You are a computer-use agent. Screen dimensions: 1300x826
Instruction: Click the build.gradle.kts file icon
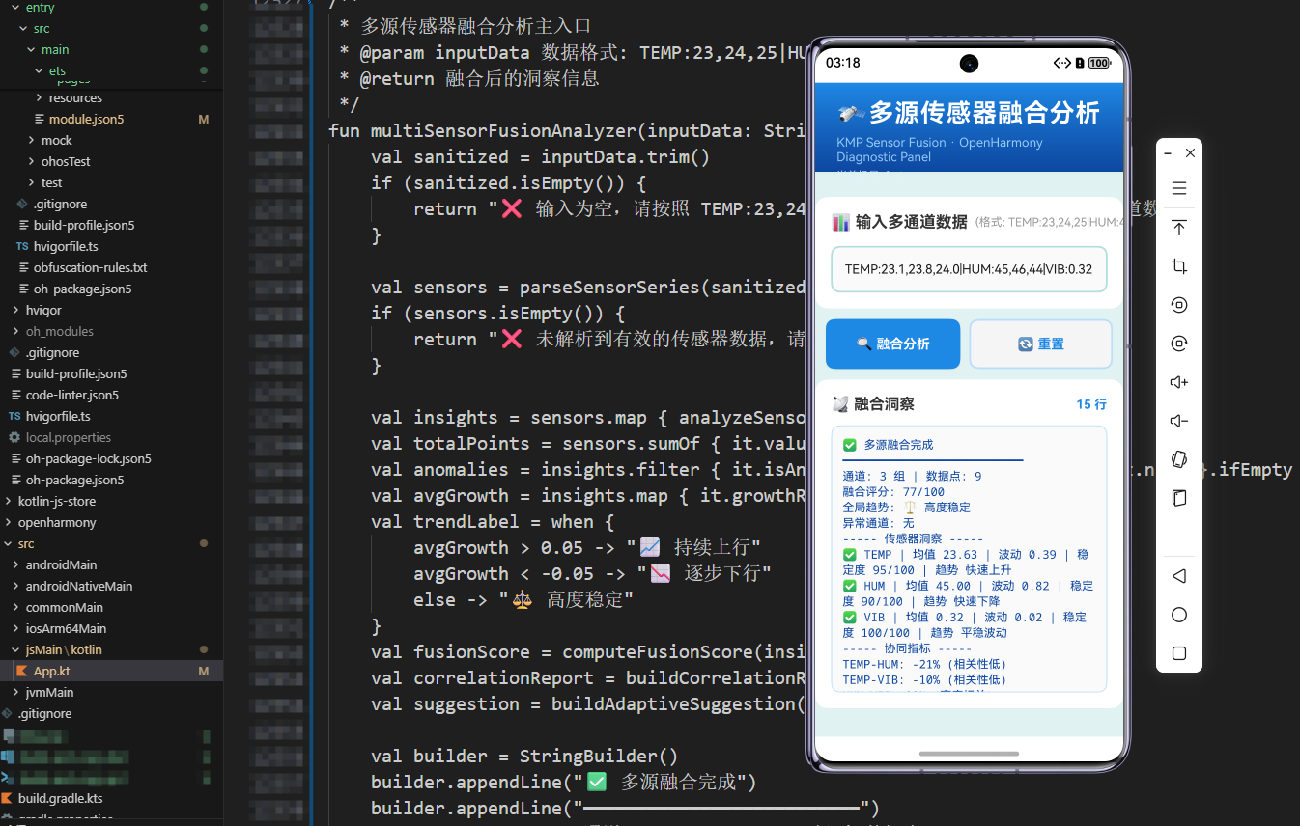(x=8, y=798)
